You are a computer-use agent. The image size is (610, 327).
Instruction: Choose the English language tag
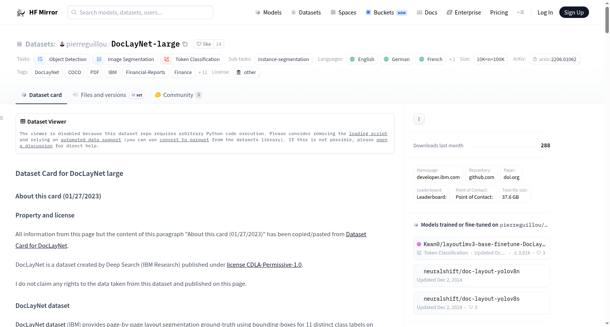[x=362, y=59]
